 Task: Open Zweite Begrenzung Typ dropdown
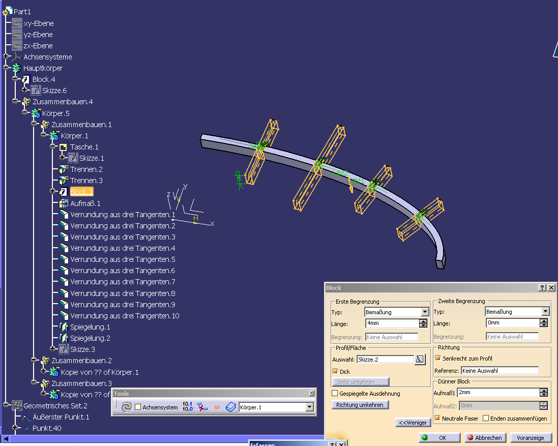pyautogui.click(x=546, y=312)
